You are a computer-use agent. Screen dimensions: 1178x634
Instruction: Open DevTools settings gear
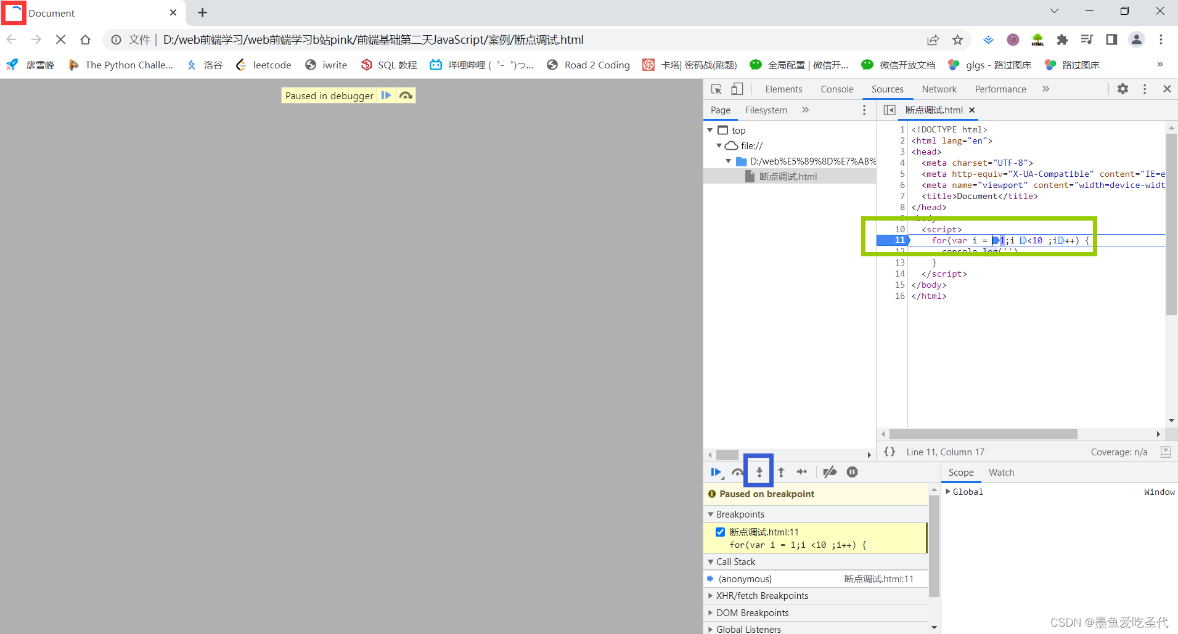pos(1123,89)
